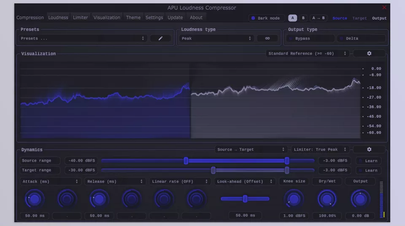Screen dimensions: 405x226
Task: Select state A button
Action: coord(293,18)
